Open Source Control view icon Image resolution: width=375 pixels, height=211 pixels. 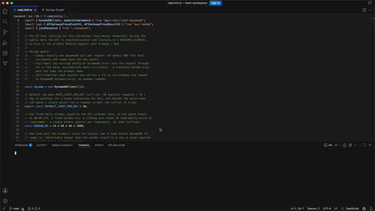tap(5, 32)
